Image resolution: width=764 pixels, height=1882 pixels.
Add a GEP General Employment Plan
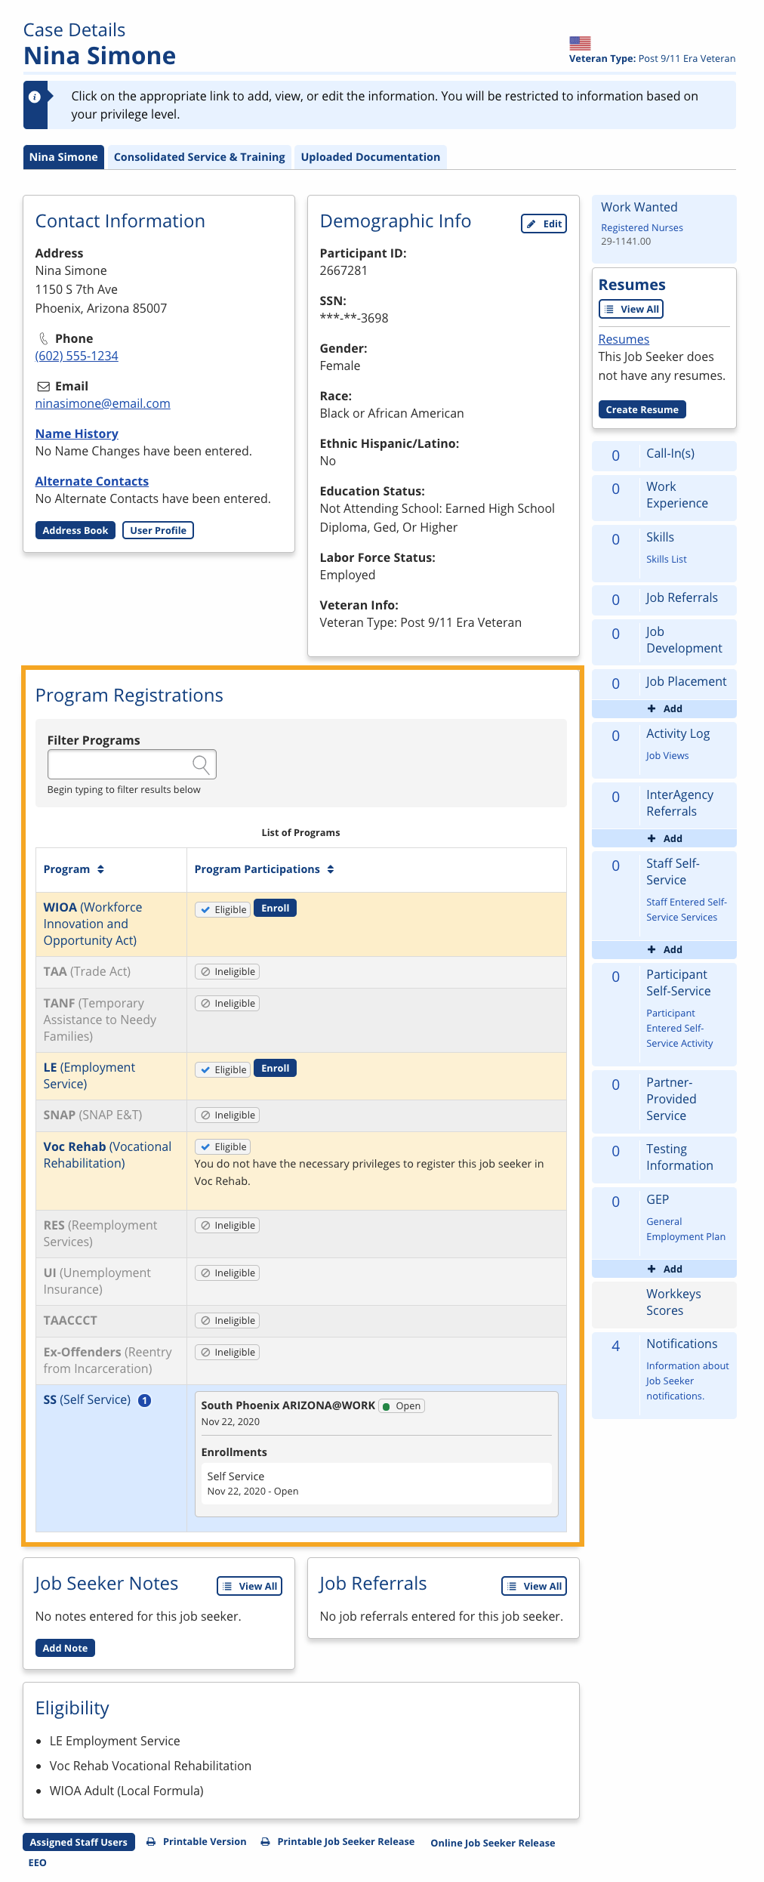click(664, 1269)
